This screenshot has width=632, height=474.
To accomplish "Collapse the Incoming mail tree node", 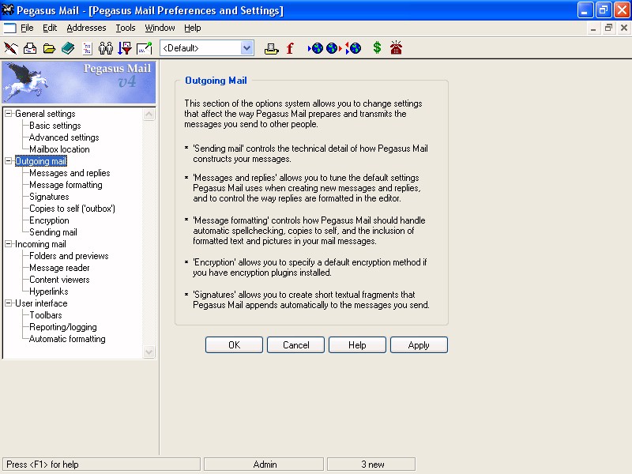I will pos(8,244).
